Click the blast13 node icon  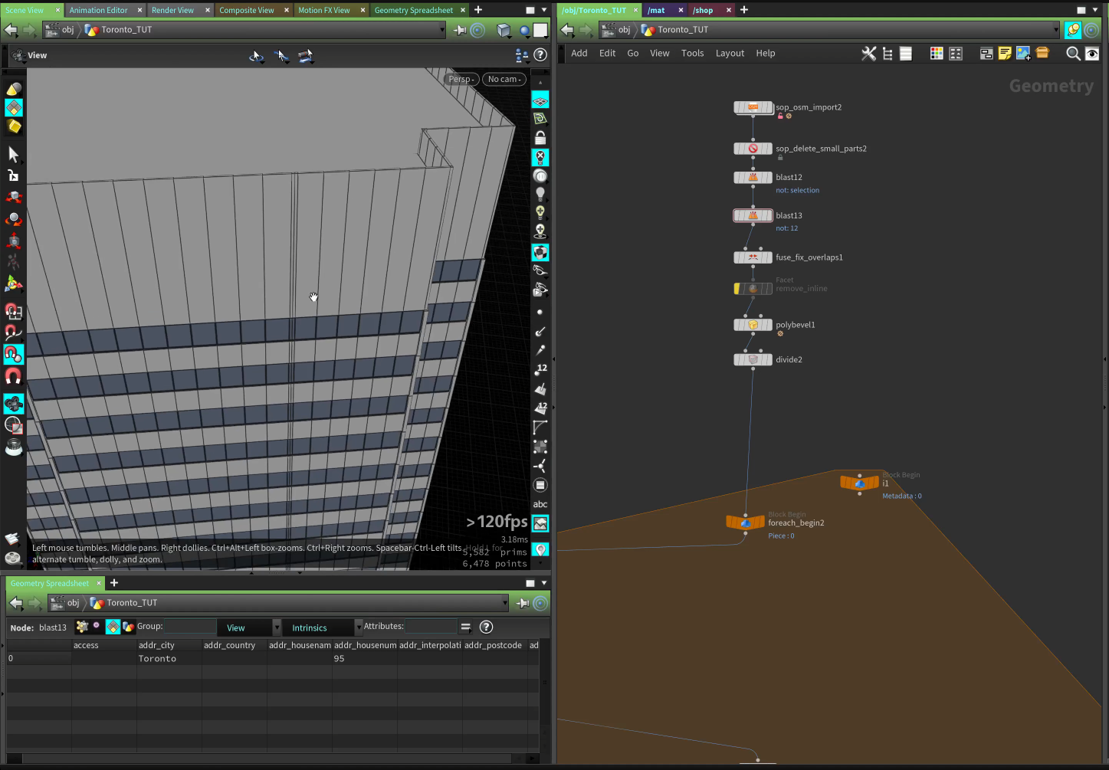(753, 216)
